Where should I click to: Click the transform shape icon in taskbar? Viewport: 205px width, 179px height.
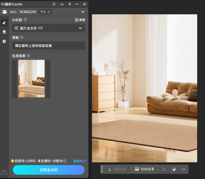click(164, 169)
